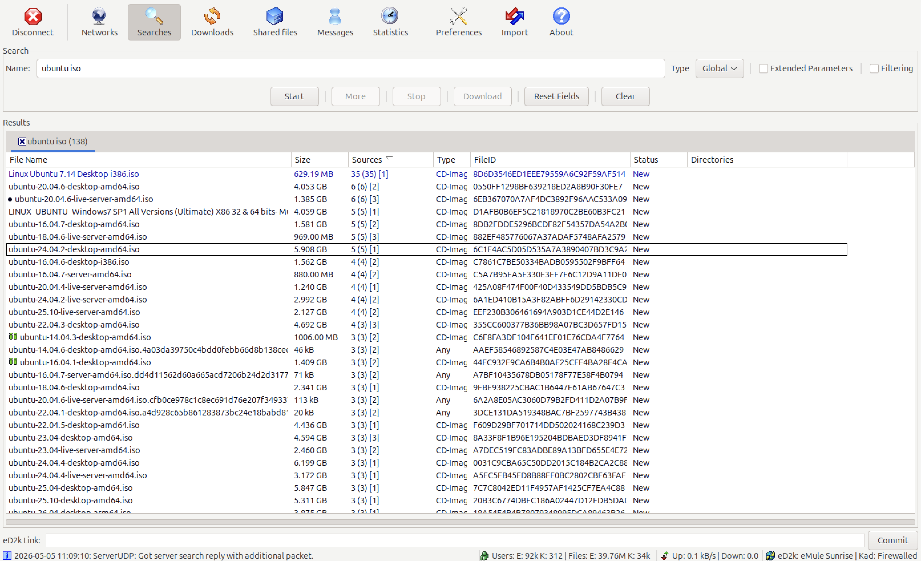
Task: Select ubuntu-24.04.4-desktop-amd64.iso row
Action: (427, 463)
